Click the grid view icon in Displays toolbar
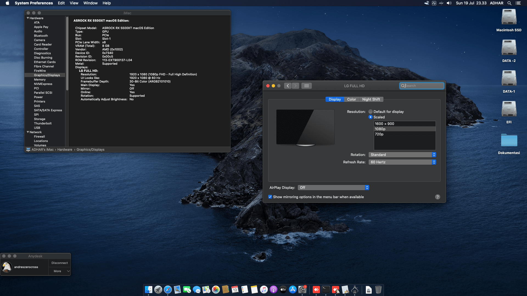Screen dimensions: 527x296 (x=307, y=86)
